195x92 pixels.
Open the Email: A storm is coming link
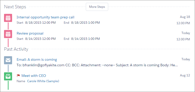[x=37, y=59]
